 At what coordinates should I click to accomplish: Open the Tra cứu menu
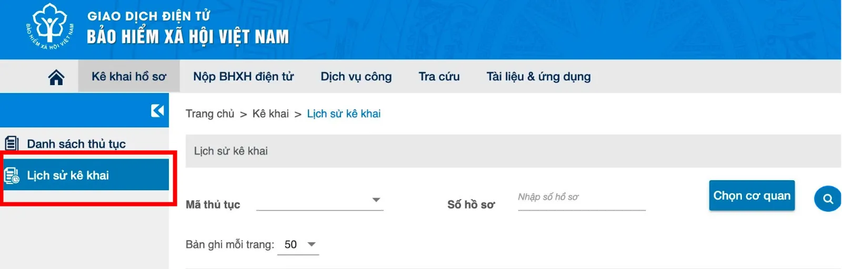click(439, 77)
